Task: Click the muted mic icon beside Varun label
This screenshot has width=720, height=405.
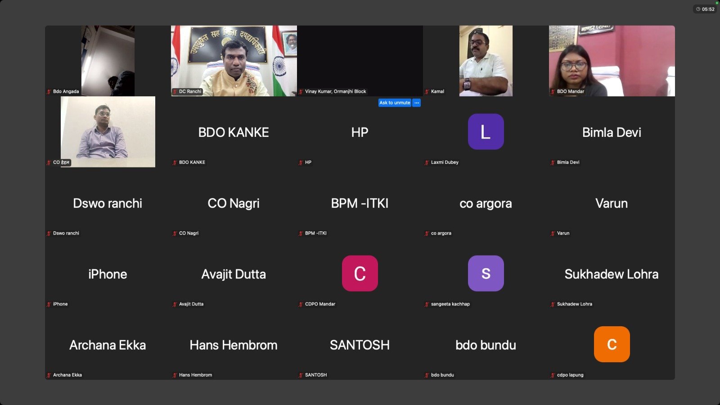Action: click(x=553, y=234)
